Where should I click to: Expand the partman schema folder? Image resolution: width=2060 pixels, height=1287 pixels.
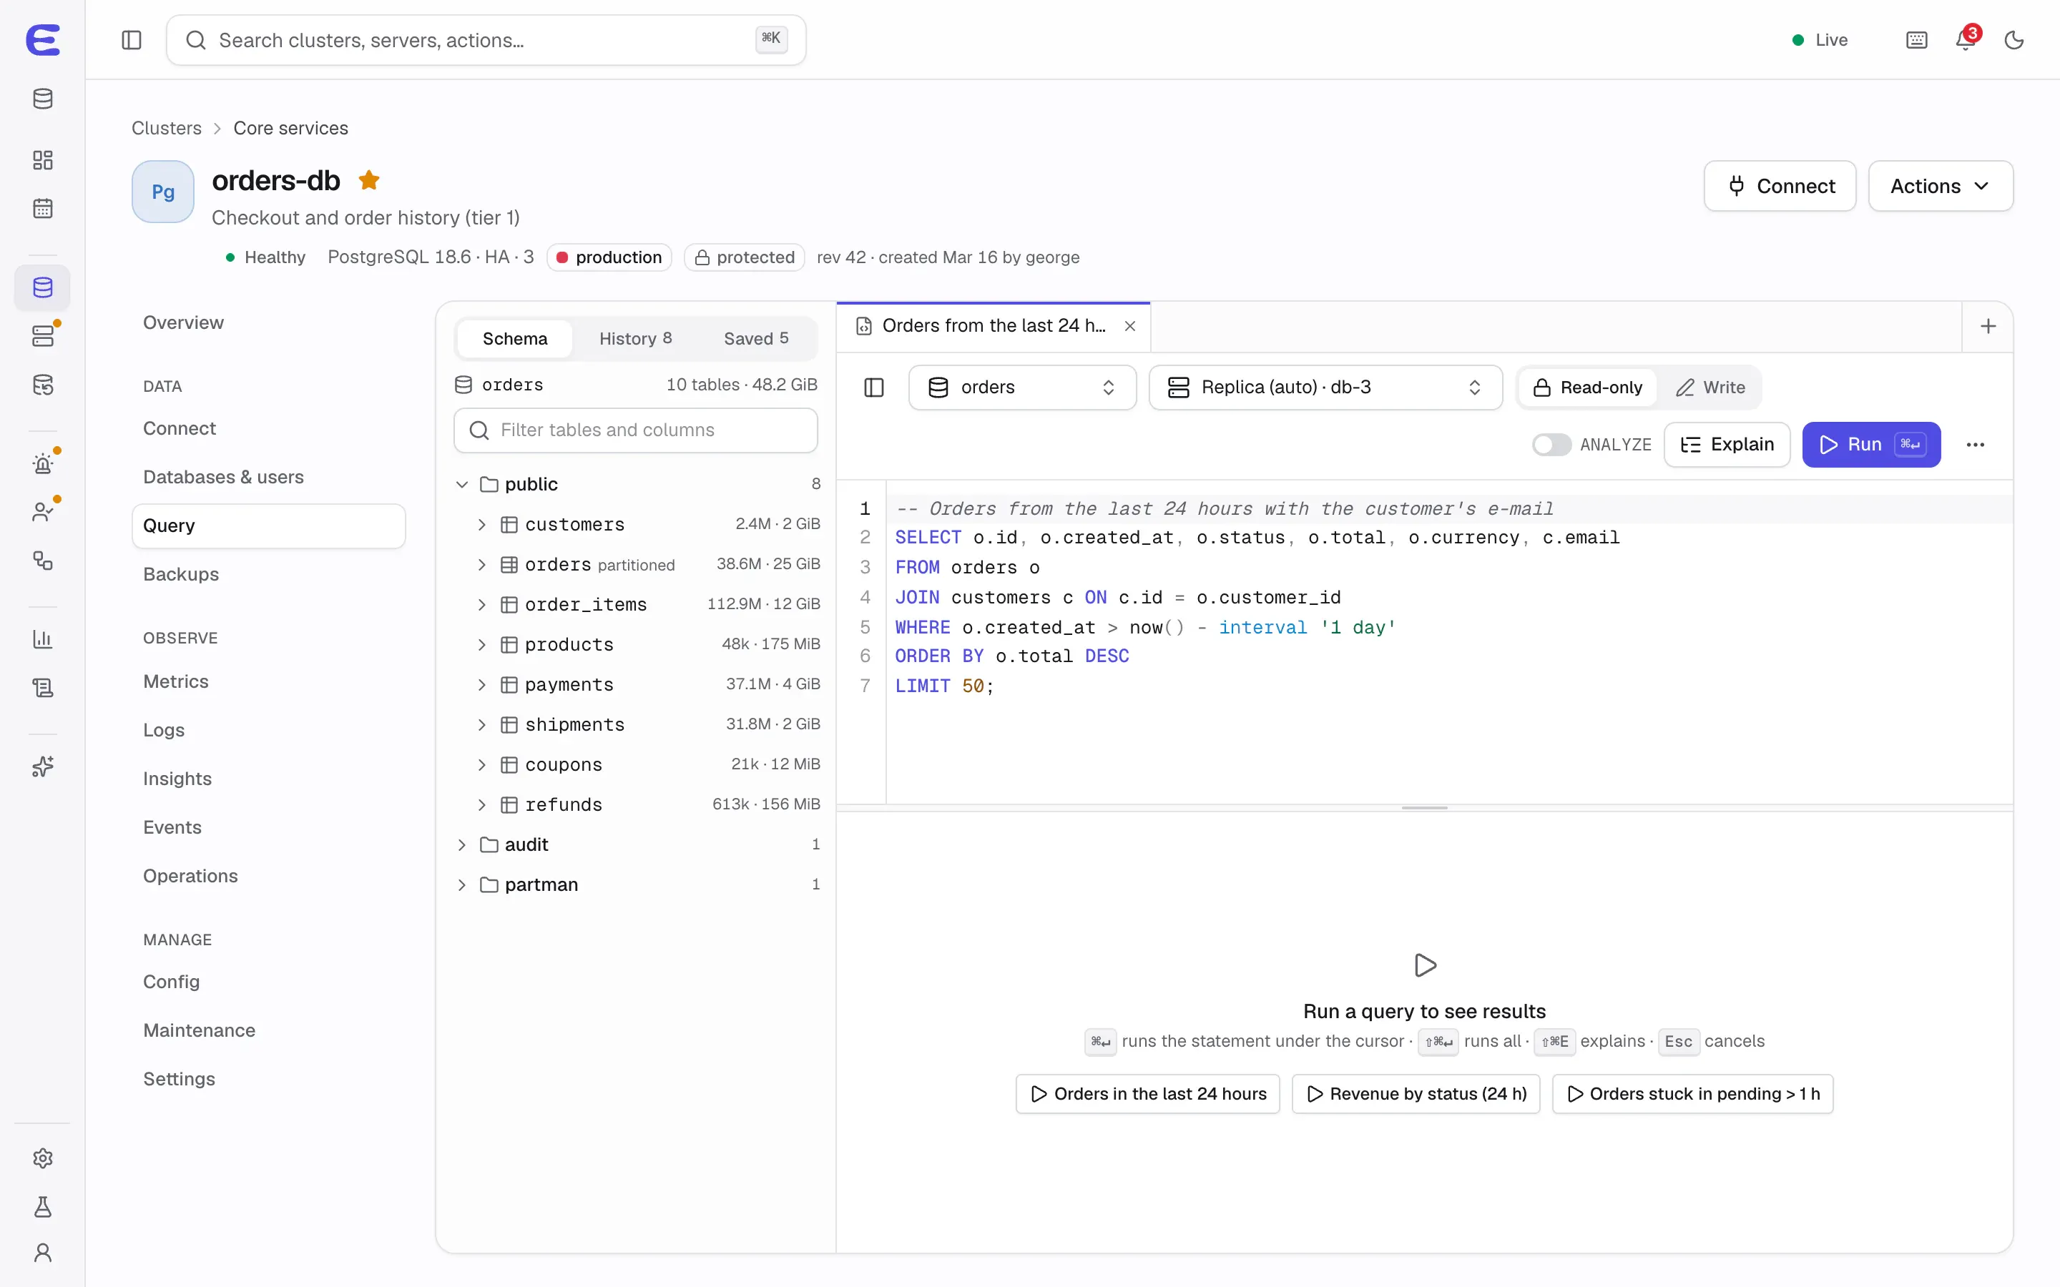tap(462, 884)
